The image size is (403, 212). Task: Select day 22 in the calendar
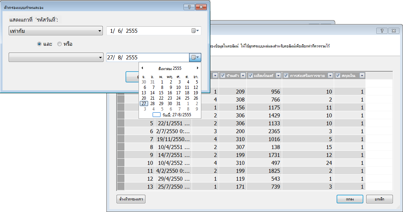click(161, 98)
